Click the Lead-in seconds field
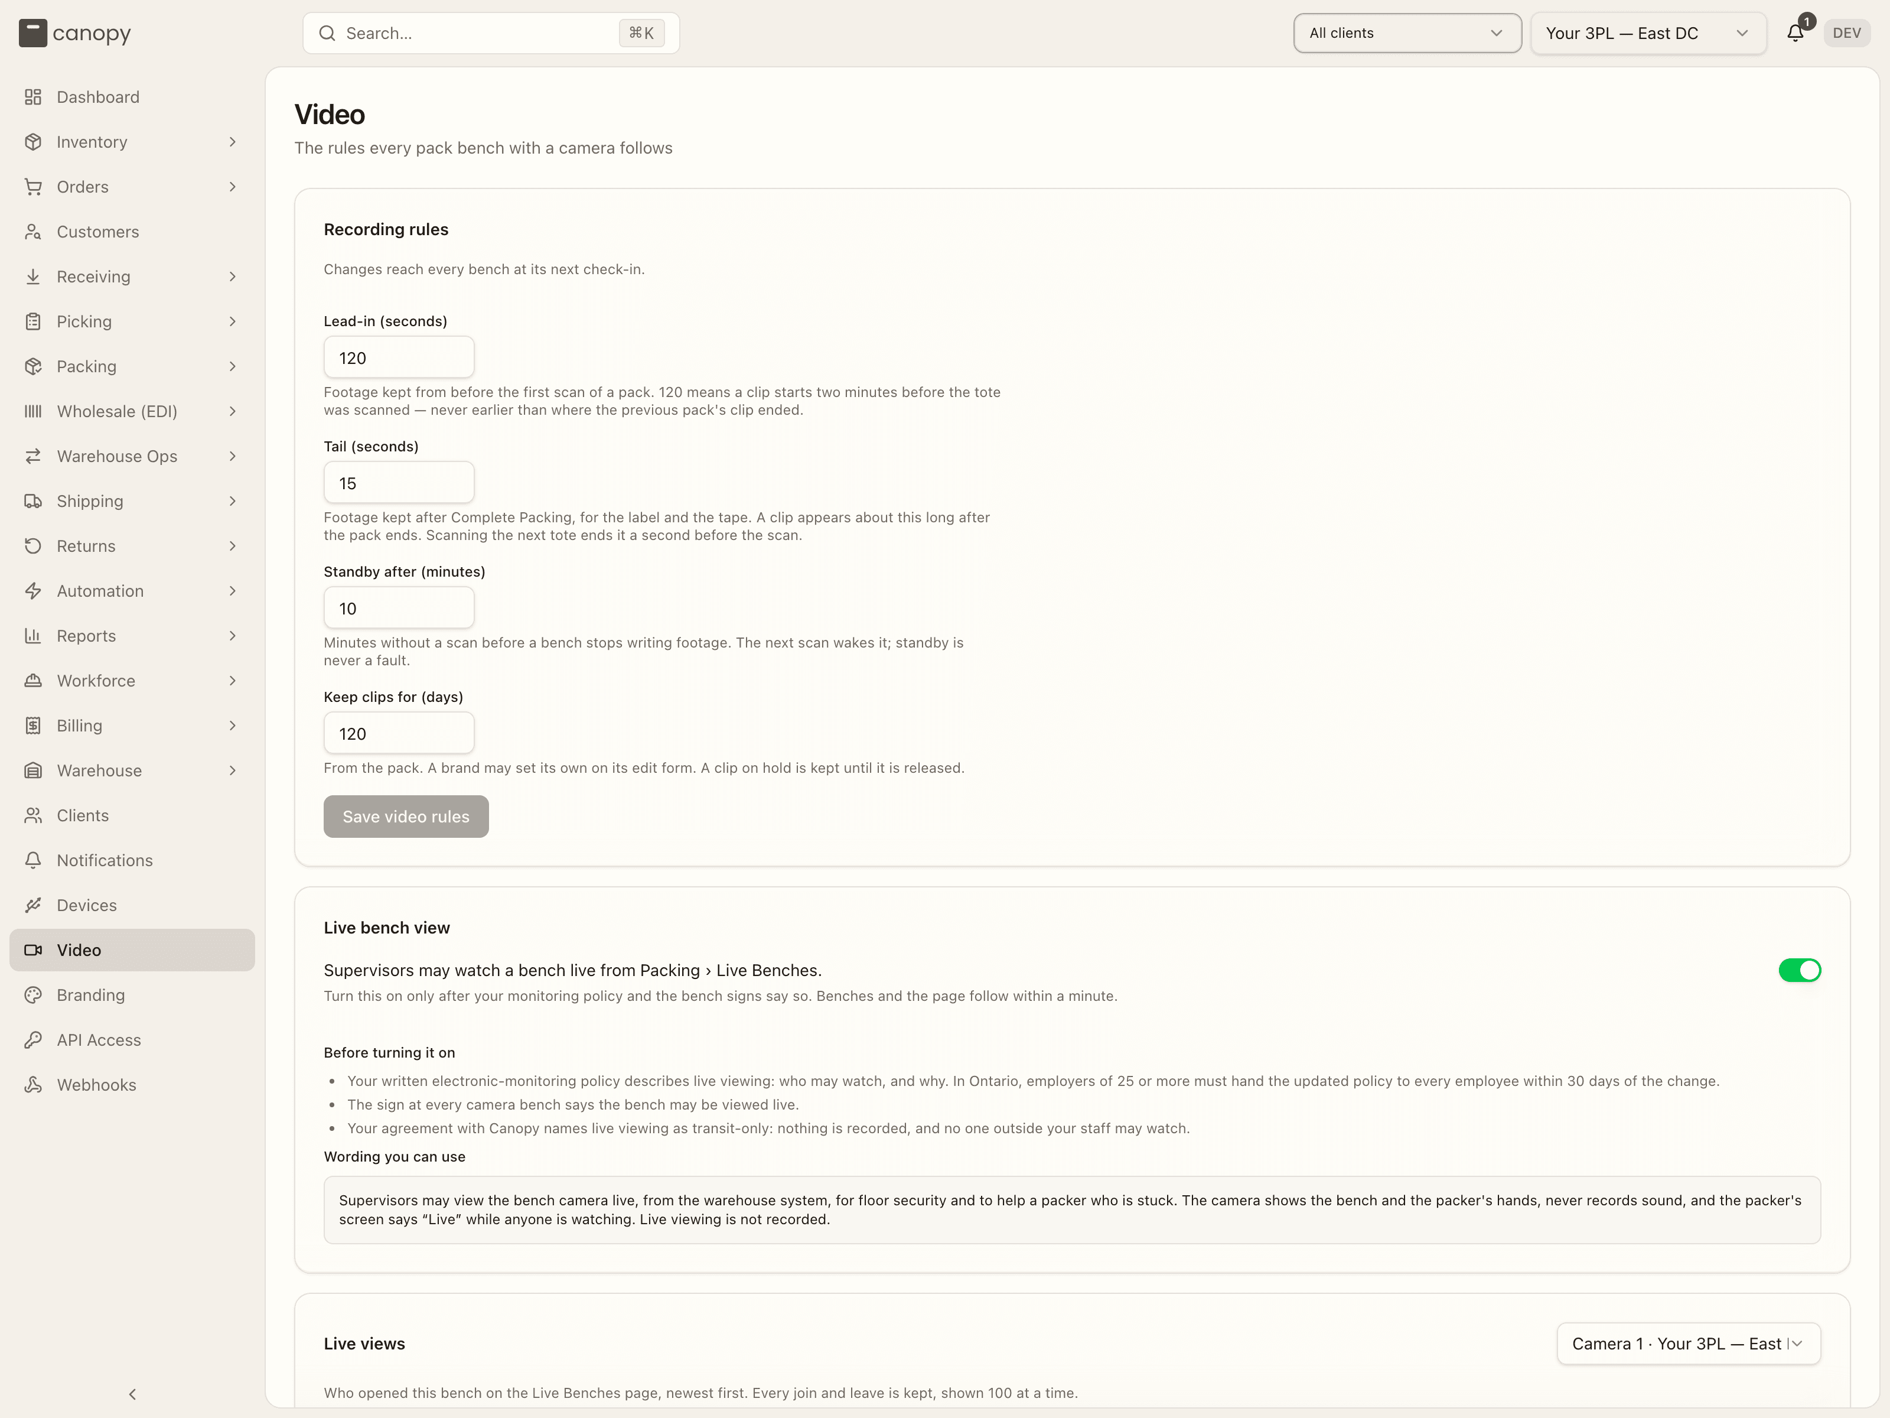1890x1418 pixels. (x=398, y=357)
